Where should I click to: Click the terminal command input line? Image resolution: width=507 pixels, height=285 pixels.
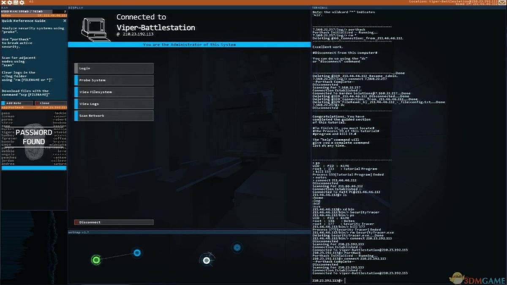tap(408, 280)
